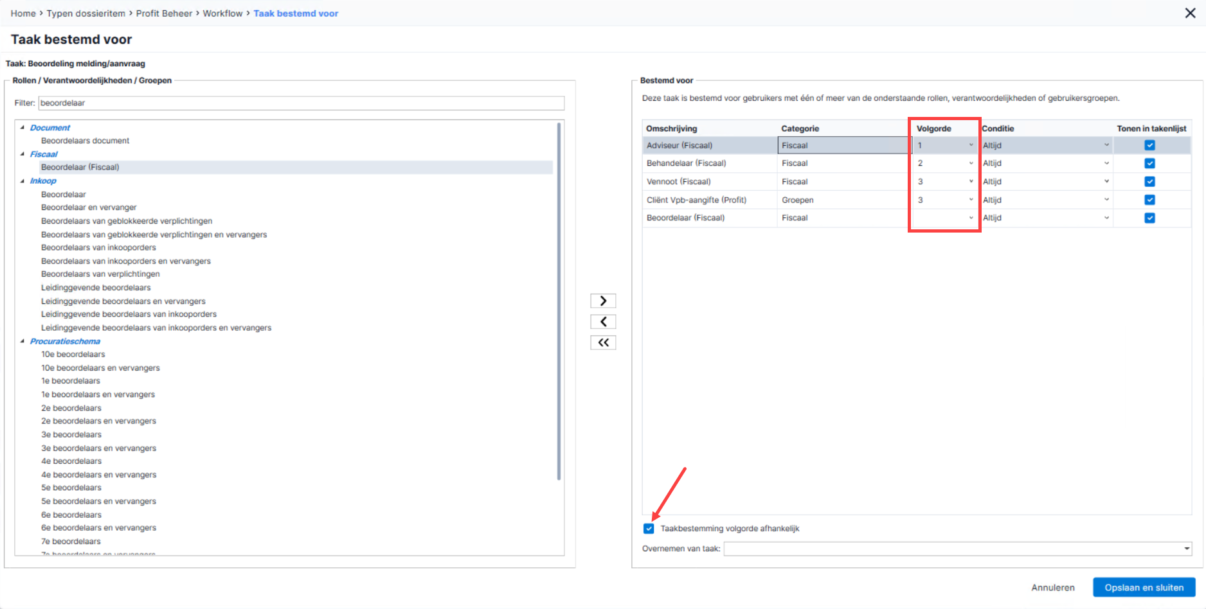Open Volgorde dropdown for Beoordelaar (Fiscaal) row
Viewport: 1206px width, 609px height.
944,218
